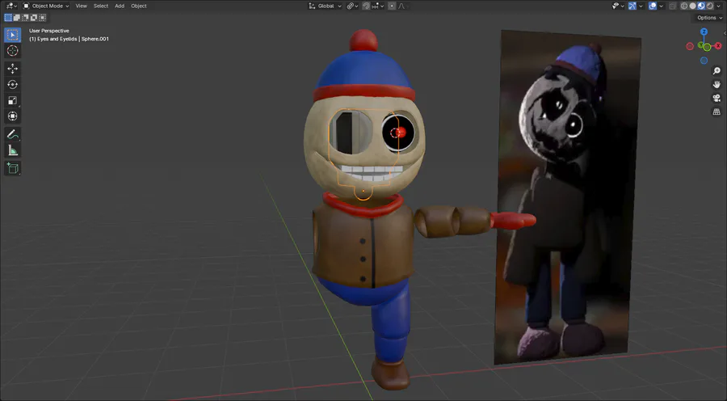Image resolution: width=727 pixels, height=401 pixels.
Task: Click the character's red mitten
Action: (x=513, y=220)
